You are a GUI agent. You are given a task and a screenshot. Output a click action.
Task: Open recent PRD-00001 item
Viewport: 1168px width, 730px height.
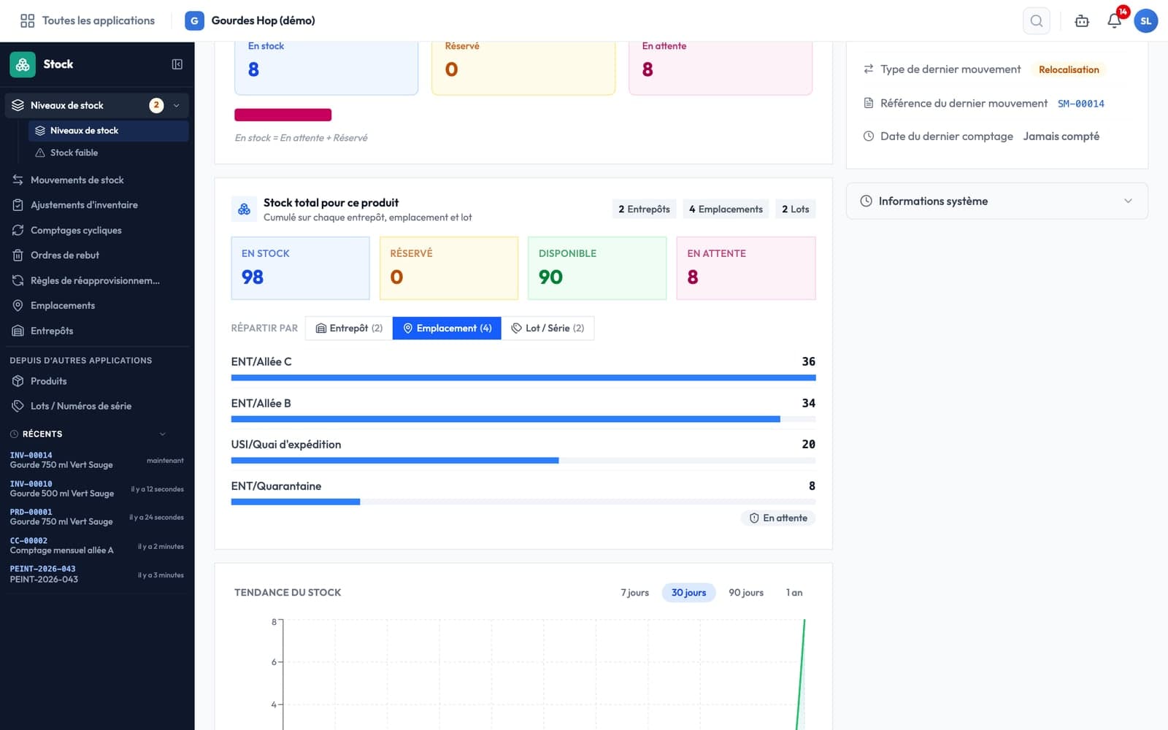tap(96, 517)
